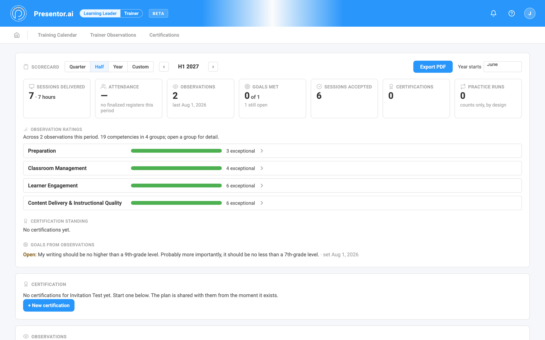Image resolution: width=545 pixels, height=340 pixels.
Task: Click the Certifications card ribbon icon
Action: tap(391, 87)
